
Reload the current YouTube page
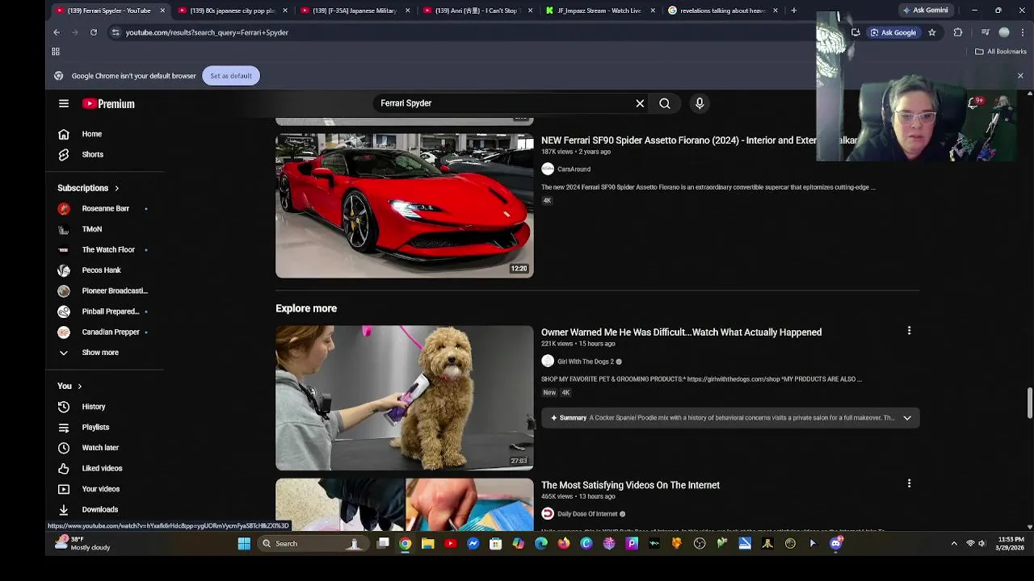click(x=94, y=32)
